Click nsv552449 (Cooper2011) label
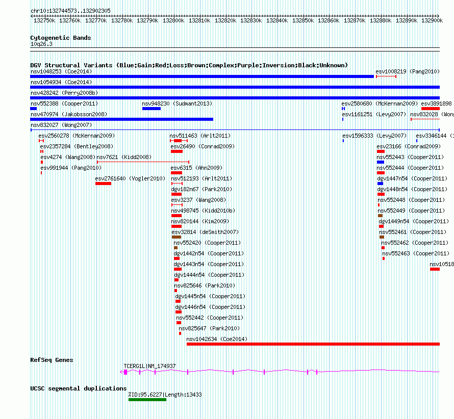The width and height of the screenshot is (454, 419). tap(412, 211)
